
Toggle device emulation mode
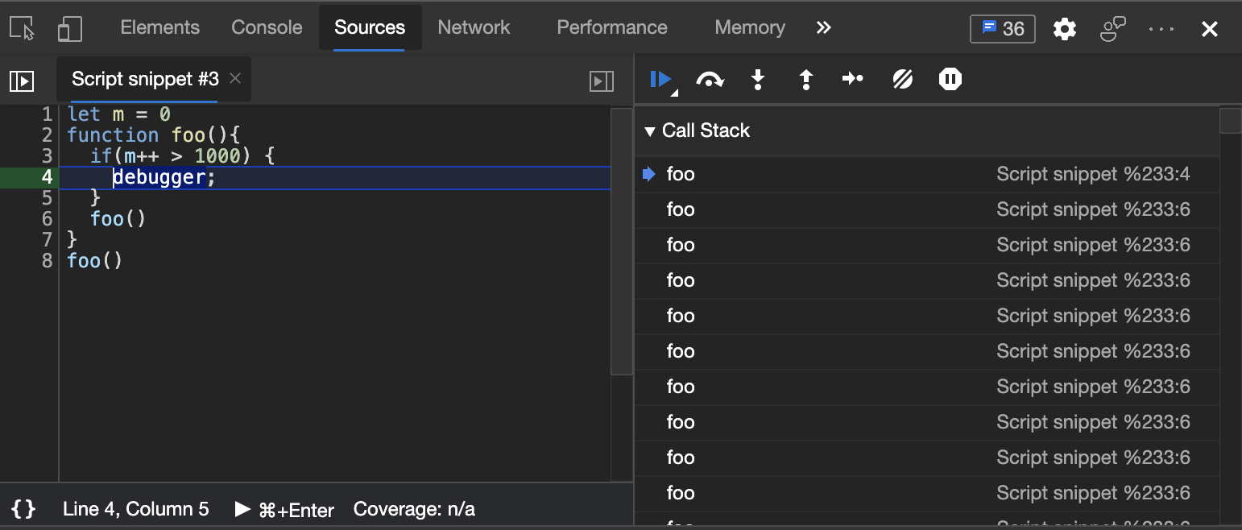click(70, 29)
